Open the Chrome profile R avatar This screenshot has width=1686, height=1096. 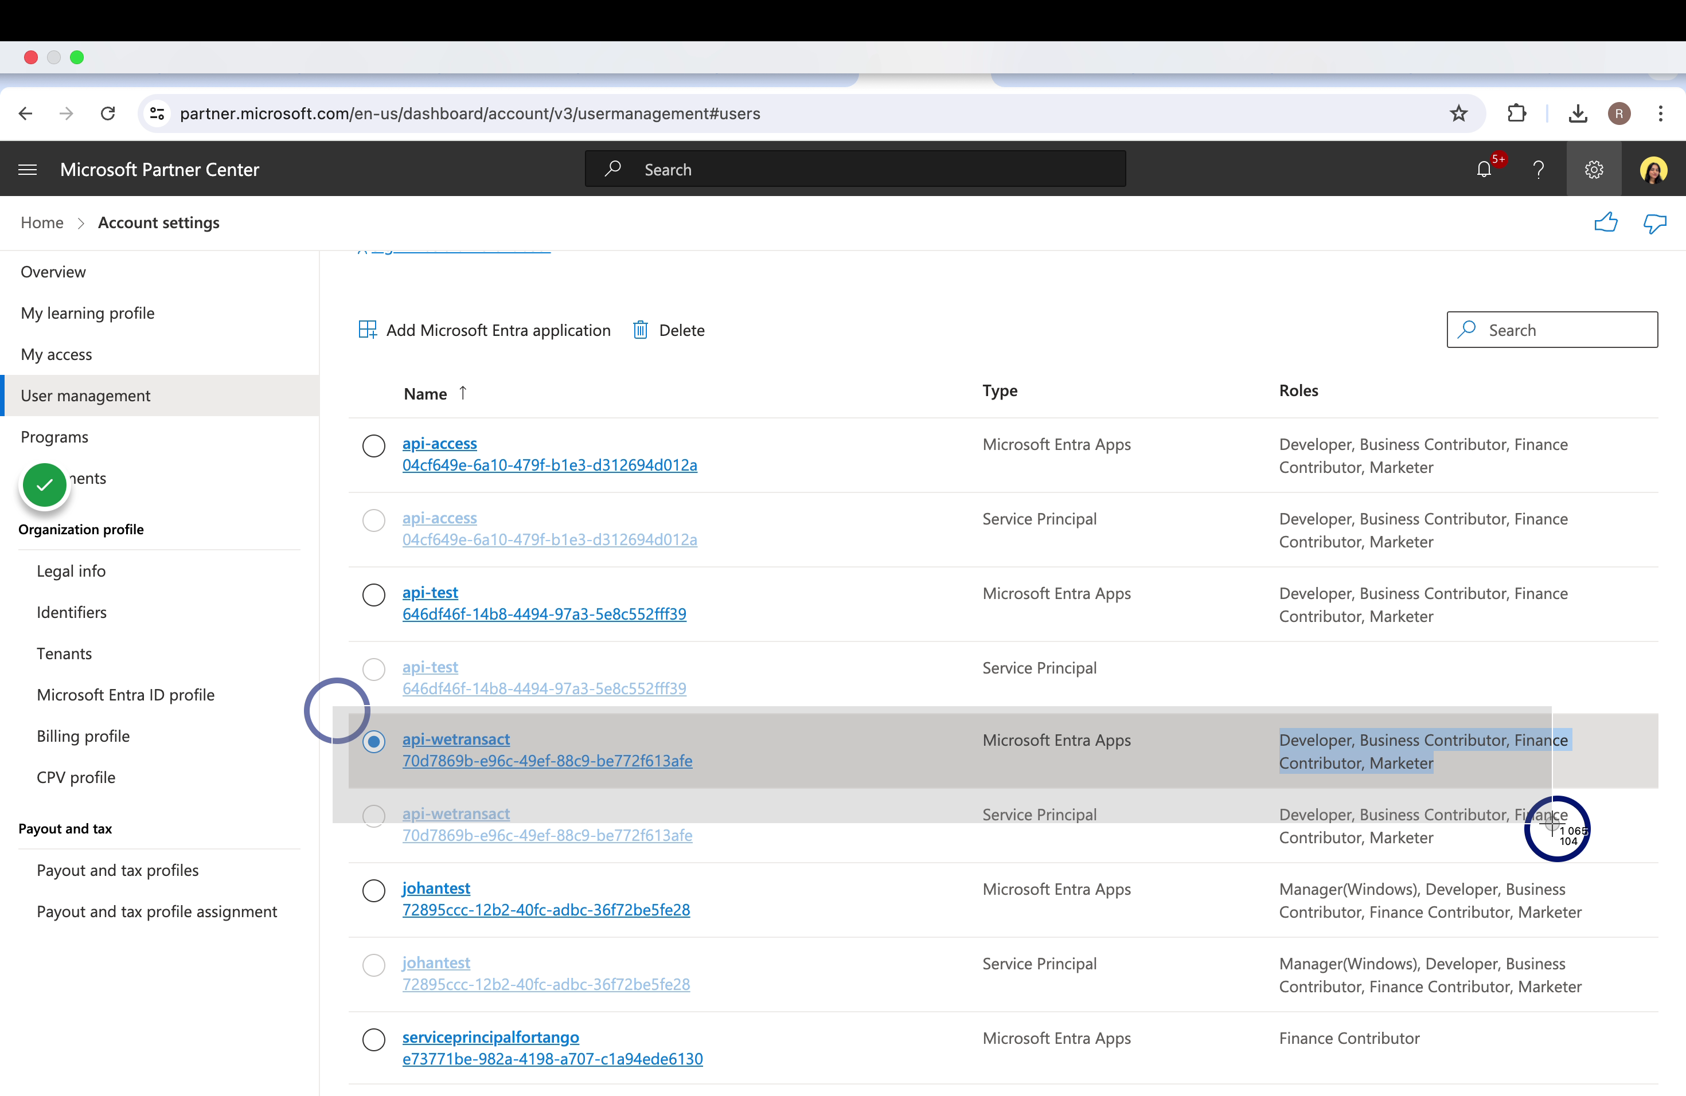click(1619, 113)
